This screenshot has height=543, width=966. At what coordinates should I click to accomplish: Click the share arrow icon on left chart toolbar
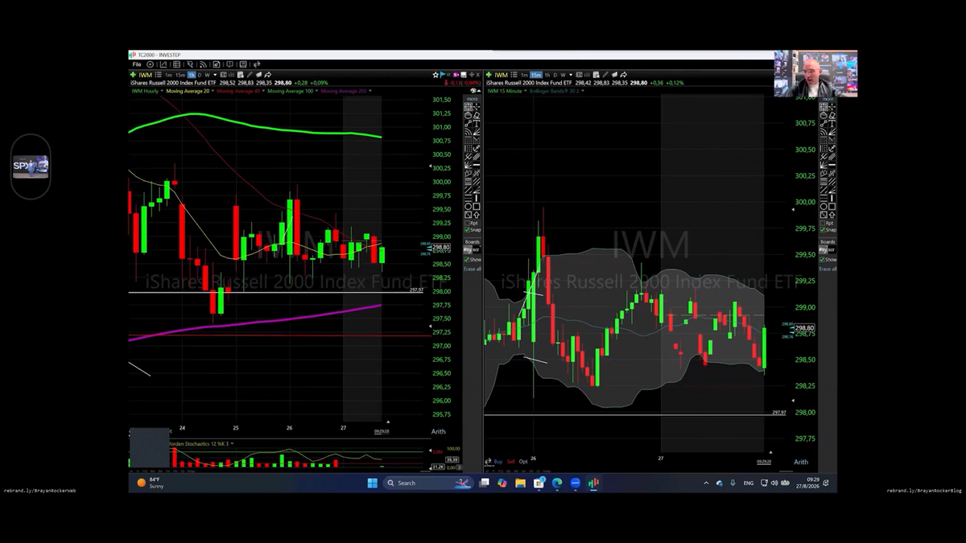coord(268,75)
